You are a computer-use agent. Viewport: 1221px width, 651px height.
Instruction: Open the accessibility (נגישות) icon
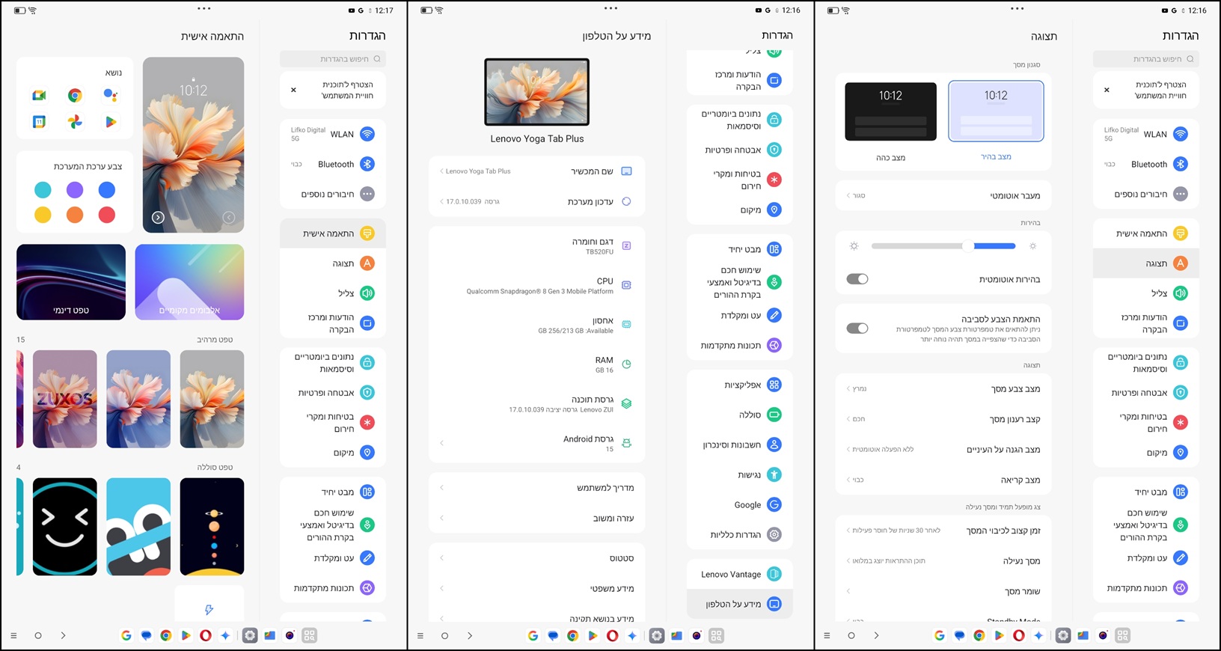774,474
